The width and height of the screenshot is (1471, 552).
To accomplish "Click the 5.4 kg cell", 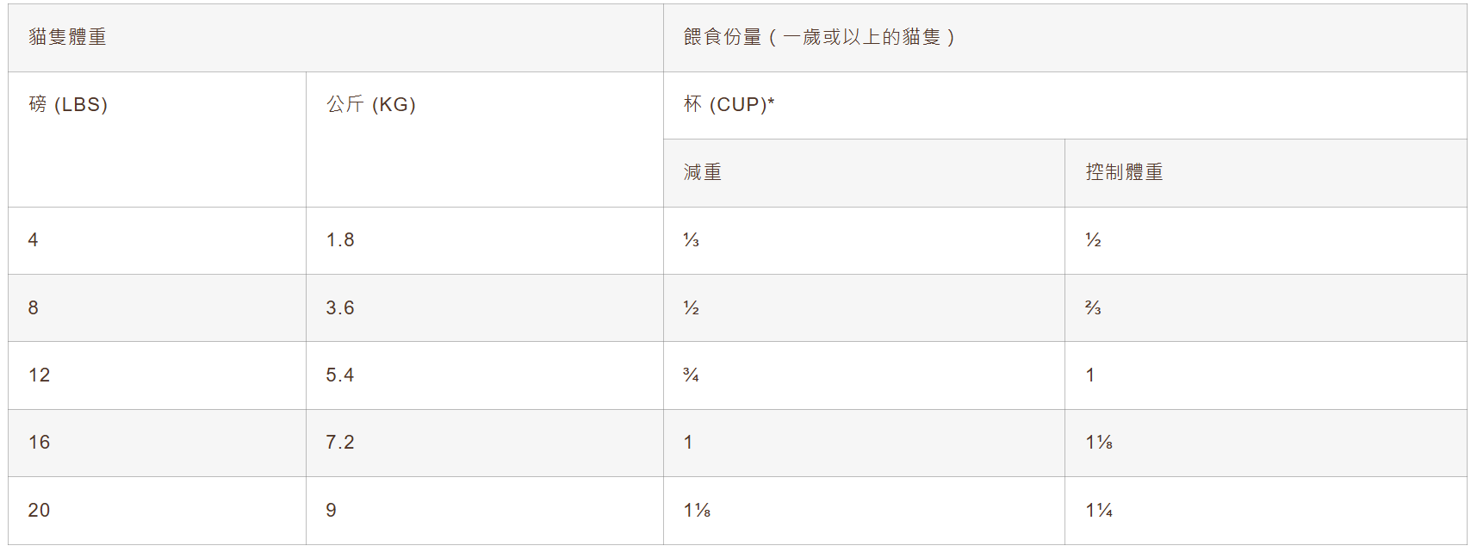I will [340, 375].
